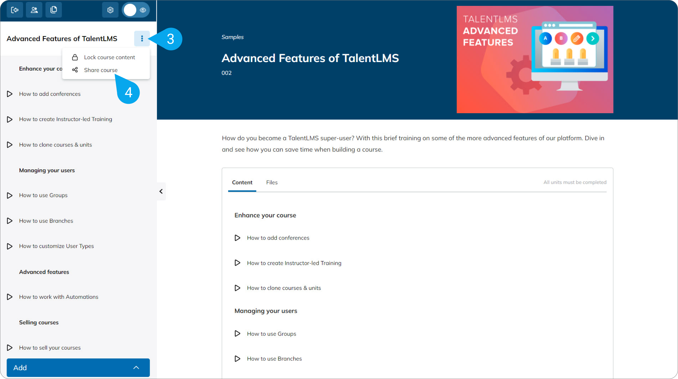Click play icon beside main How to use Branches
The image size is (678, 379).
(x=237, y=359)
